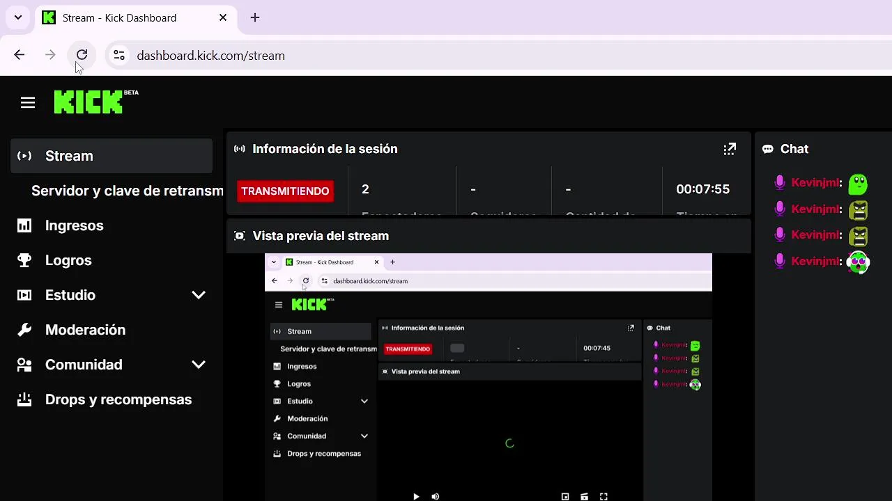Screen dimensions: 892x501
Task: Click the Vista previa del stream icon
Action: pos(240,236)
